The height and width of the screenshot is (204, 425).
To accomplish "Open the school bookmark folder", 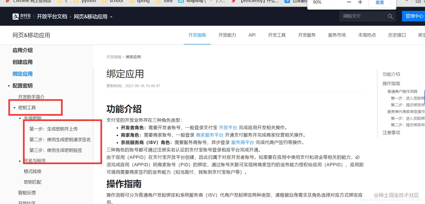I will 113,1.
